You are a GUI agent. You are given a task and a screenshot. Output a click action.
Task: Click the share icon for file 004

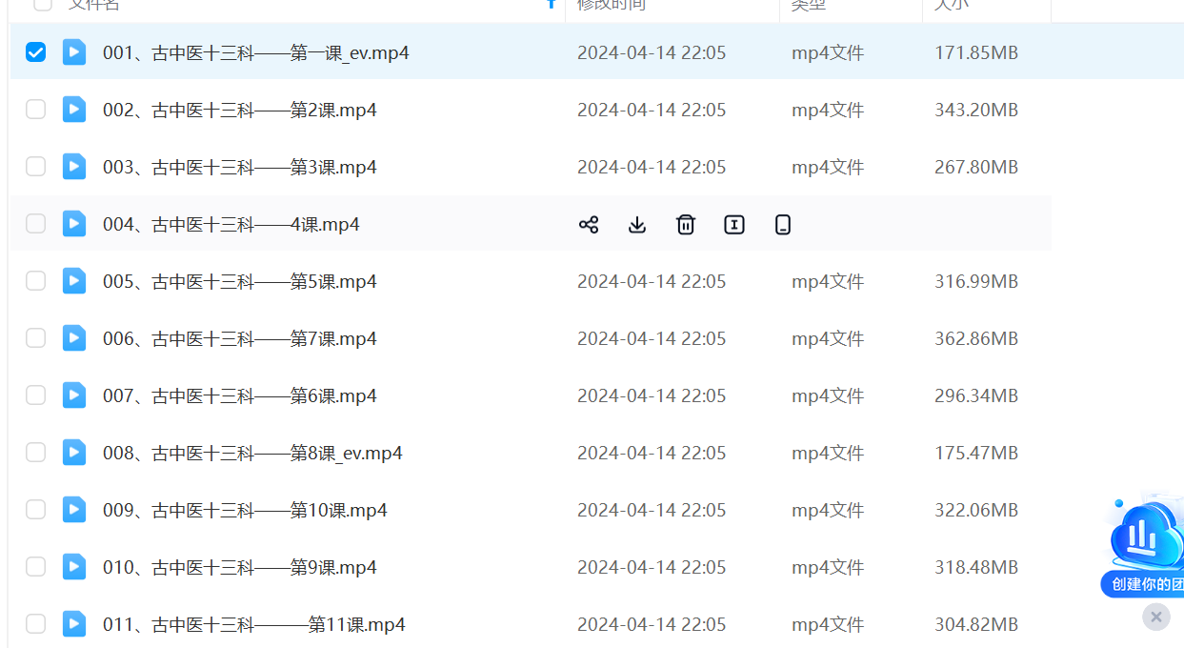(x=589, y=225)
